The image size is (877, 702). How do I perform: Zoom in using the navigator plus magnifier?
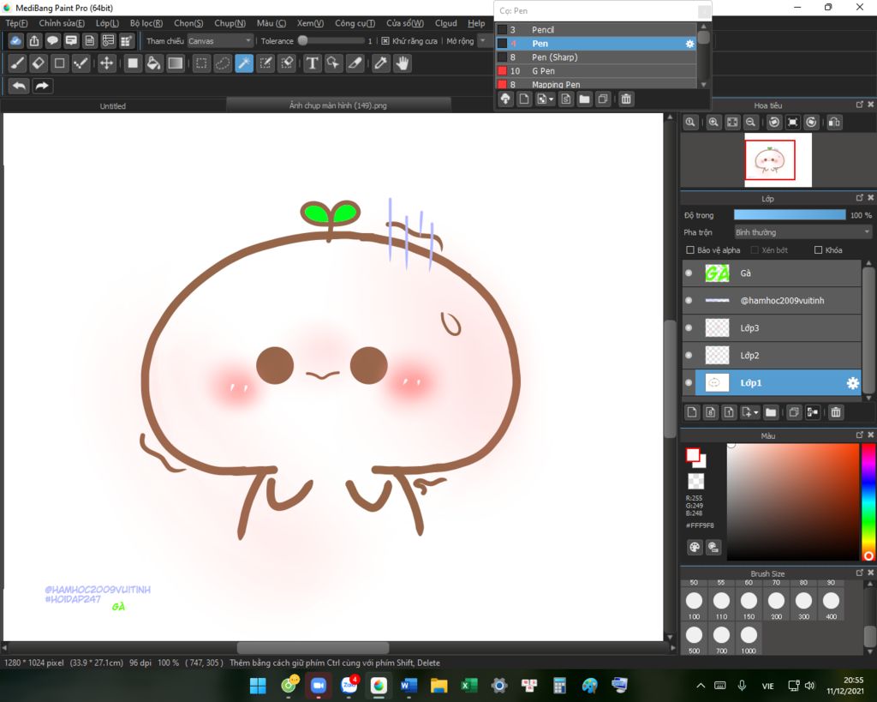coord(713,122)
